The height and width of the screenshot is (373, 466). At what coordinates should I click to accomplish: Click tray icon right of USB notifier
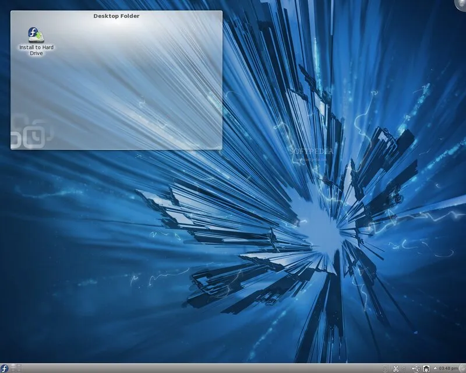[x=426, y=369]
